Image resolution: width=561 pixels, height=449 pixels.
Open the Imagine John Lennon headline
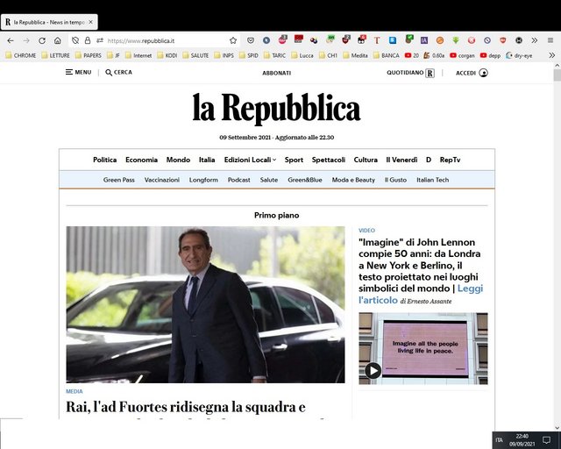[x=419, y=265]
